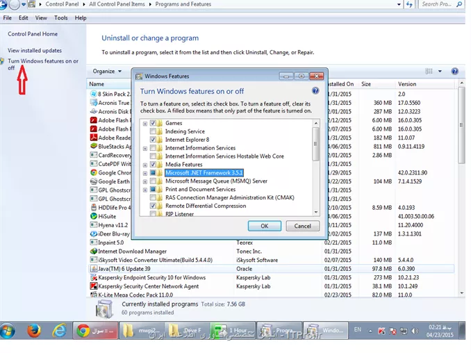Open View installed updates link
This screenshot has height=353, width=471.
tap(35, 51)
